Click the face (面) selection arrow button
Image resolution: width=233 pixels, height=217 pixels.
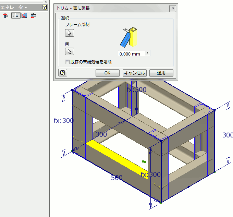coord(70,51)
